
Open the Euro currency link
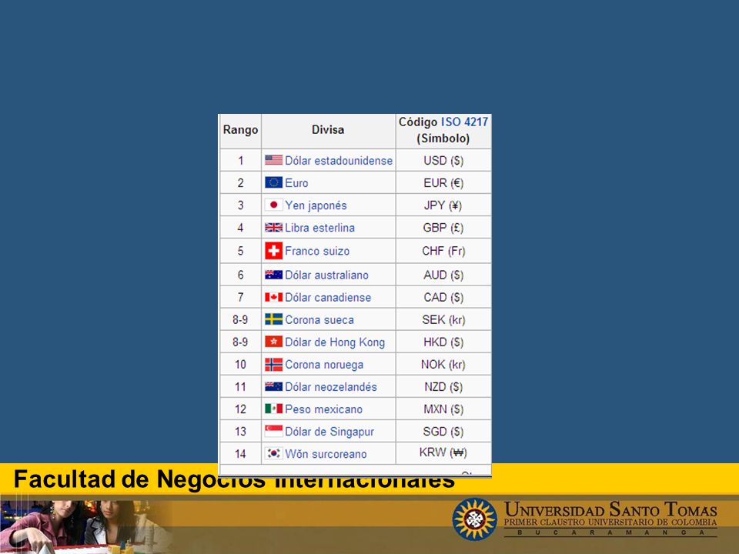pyautogui.click(x=296, y=183)
